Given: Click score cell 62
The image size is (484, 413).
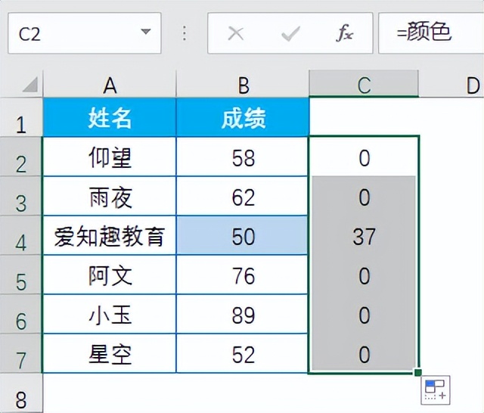Looking at the screenshot, I should (x=243, y=196).
